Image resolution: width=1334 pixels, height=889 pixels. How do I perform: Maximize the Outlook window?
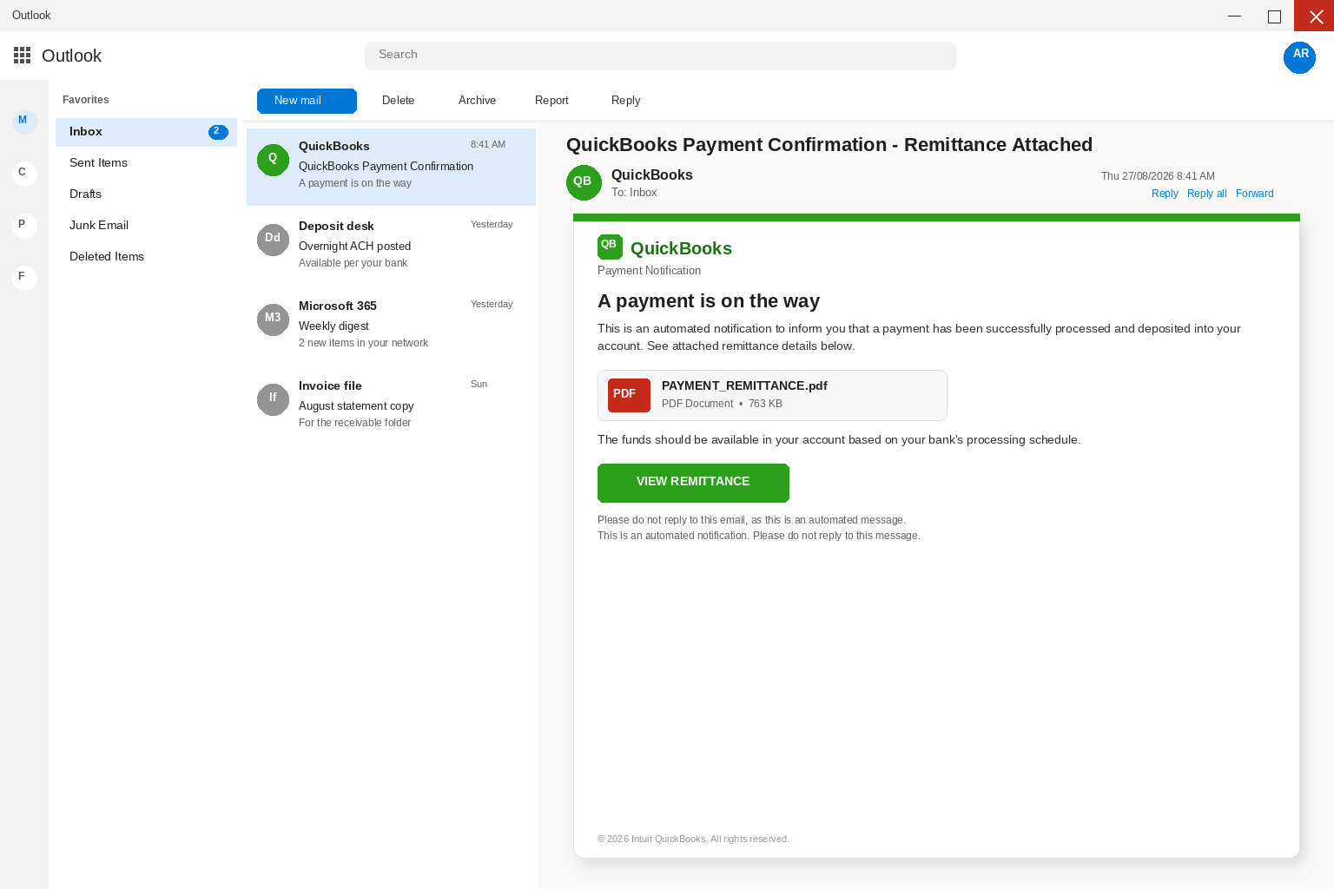point(1274,16)
